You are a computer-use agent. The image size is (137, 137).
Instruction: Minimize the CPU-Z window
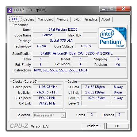(103, 9)
